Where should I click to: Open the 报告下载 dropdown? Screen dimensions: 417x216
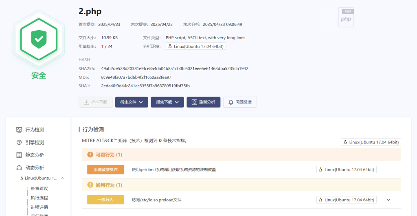point(167,102)
